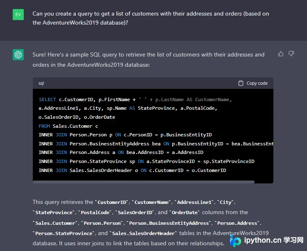Click the inline code `CustomerName` in the explanation
This screenshot has width=307, height=251.
(151, 202)
